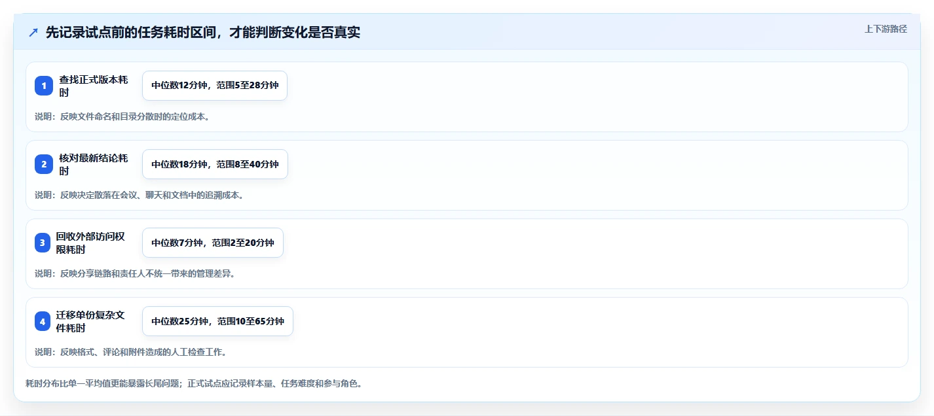Viewport: 934px width, 416px height.
Task: Click the note about 文件命名和目录分散
Action: pyautogui.click(x=122, y=116)
